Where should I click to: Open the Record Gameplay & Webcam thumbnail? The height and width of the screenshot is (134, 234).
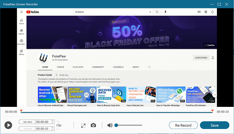coord(82,94)
